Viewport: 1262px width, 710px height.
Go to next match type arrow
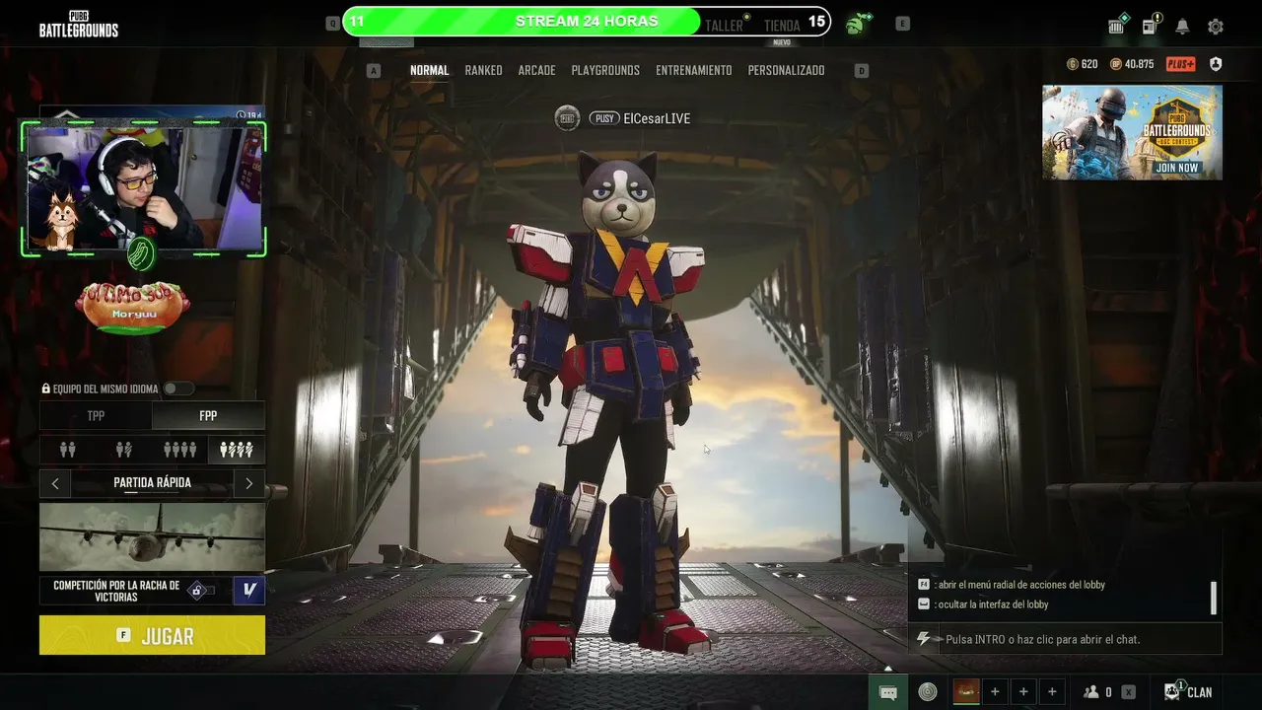[x=249, y=483]
